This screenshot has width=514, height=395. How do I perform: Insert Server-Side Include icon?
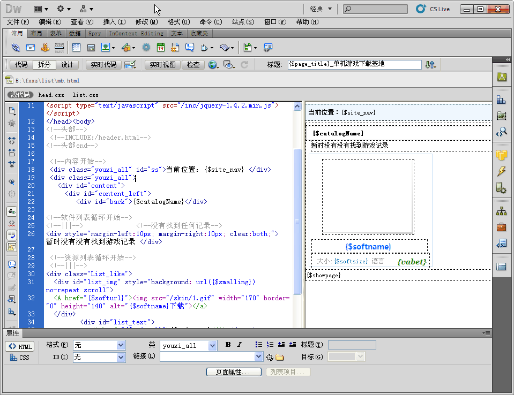[175, 48]
